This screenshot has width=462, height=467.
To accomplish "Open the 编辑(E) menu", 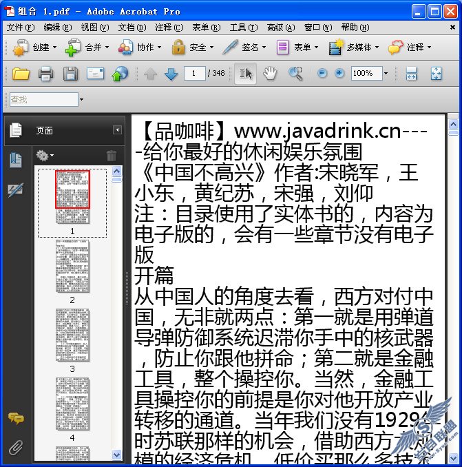I will click(58, 28).
